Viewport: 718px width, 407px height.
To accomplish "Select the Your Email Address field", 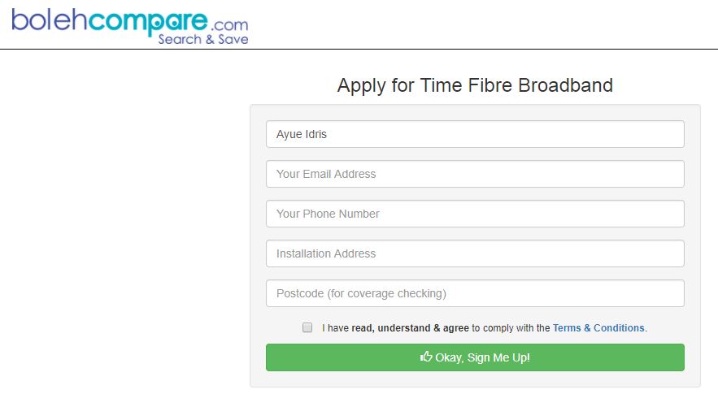I will pyautogui.click(x=475, y=174).
